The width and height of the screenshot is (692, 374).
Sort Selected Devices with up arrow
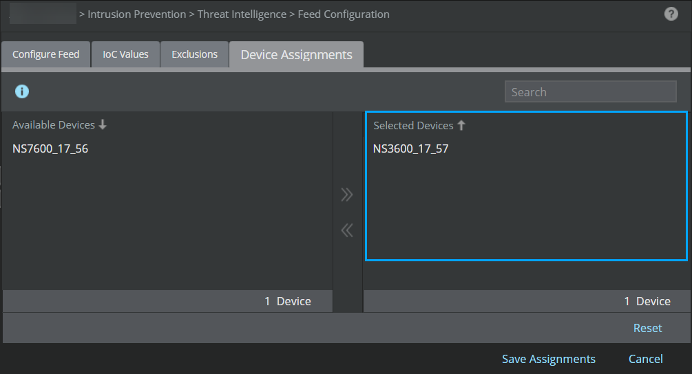click(461, 126)
